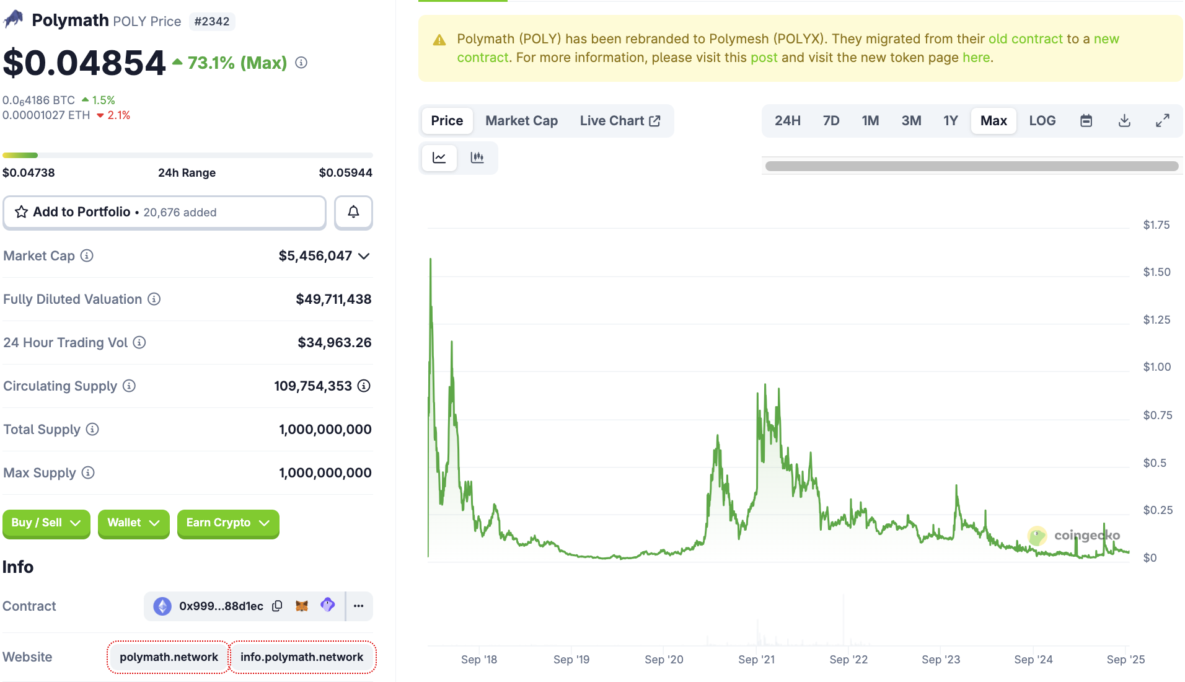Click the Ethereum logo in contract field
Image resolution: width=1185 pixels, height=682 pixels.
162,606
